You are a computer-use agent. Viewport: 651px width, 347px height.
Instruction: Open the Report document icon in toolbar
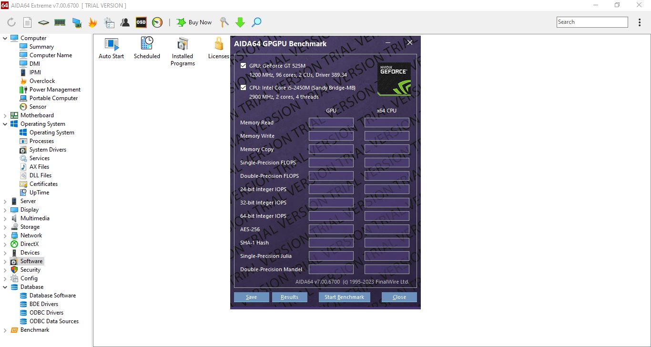[28, 22]
